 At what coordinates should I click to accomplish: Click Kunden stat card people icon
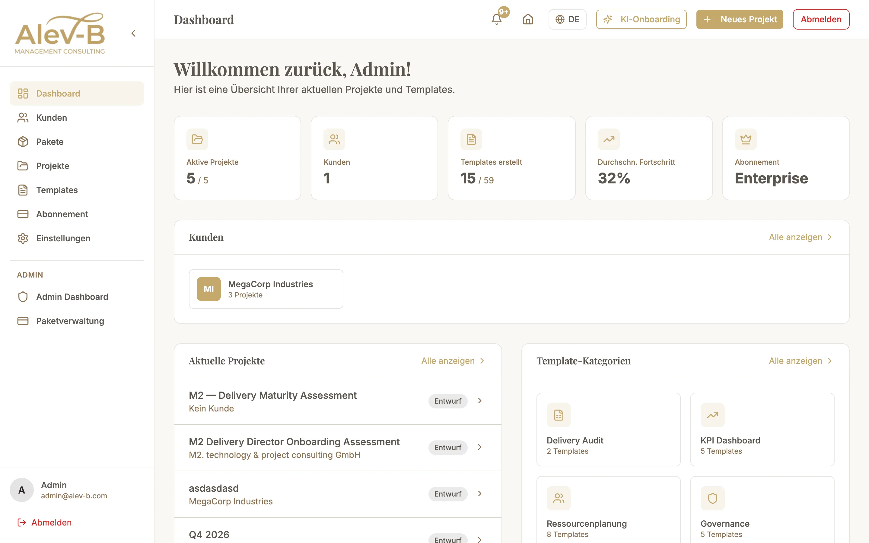334,139
